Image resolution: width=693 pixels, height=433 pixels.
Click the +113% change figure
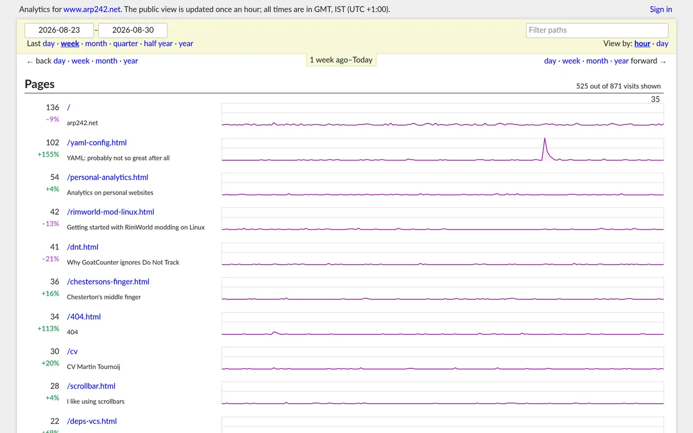(x=49, y=328)
